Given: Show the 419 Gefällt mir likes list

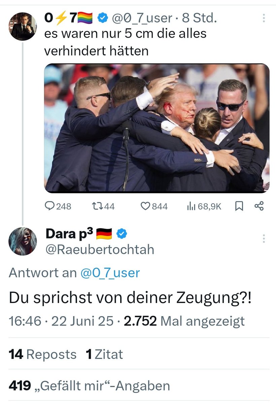Looking at the screenshot, I should [x=89, y=386].
